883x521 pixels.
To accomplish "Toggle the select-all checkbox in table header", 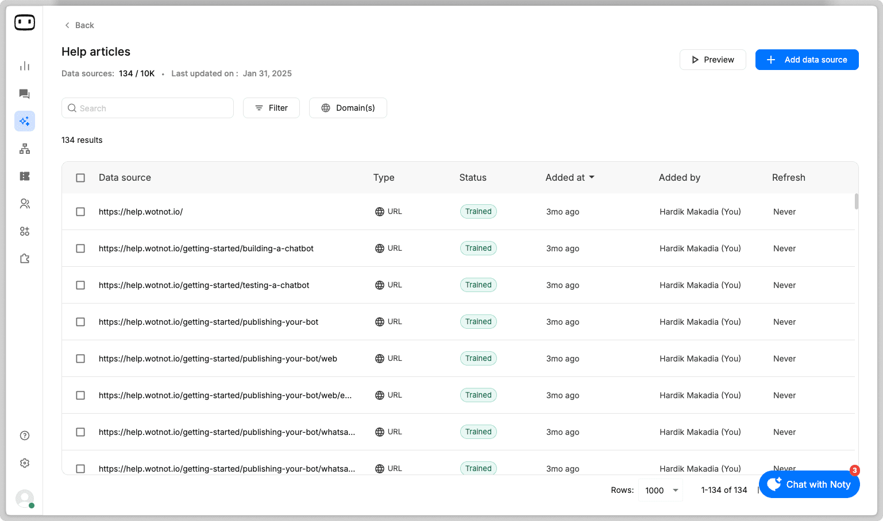I will pyautogui.click(x=80, y=178).
